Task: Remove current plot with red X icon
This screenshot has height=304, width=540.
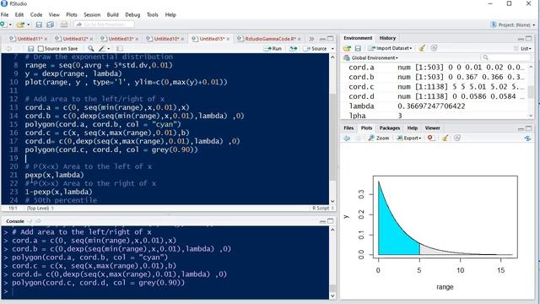Action: point(430,138)
